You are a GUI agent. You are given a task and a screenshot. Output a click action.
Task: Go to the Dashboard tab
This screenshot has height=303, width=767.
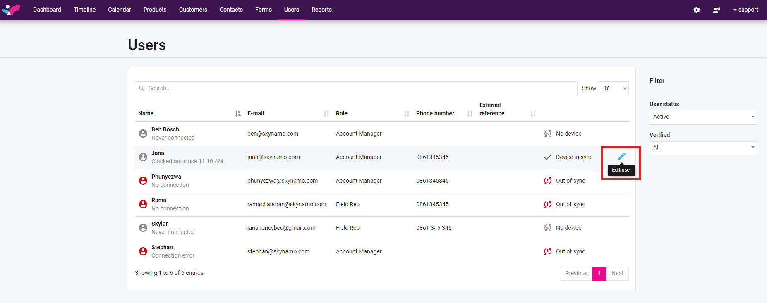[x=47, y=10]
